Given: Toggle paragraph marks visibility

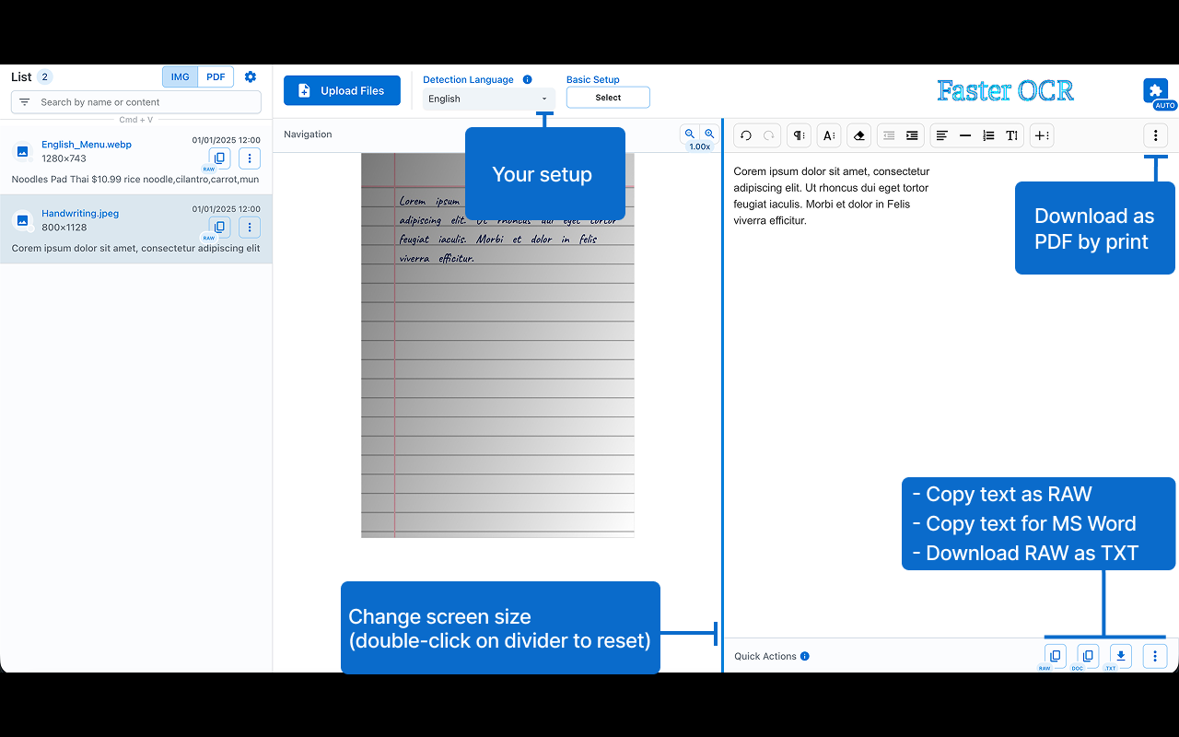Looking at the screenshot, I should click(798, 135).
